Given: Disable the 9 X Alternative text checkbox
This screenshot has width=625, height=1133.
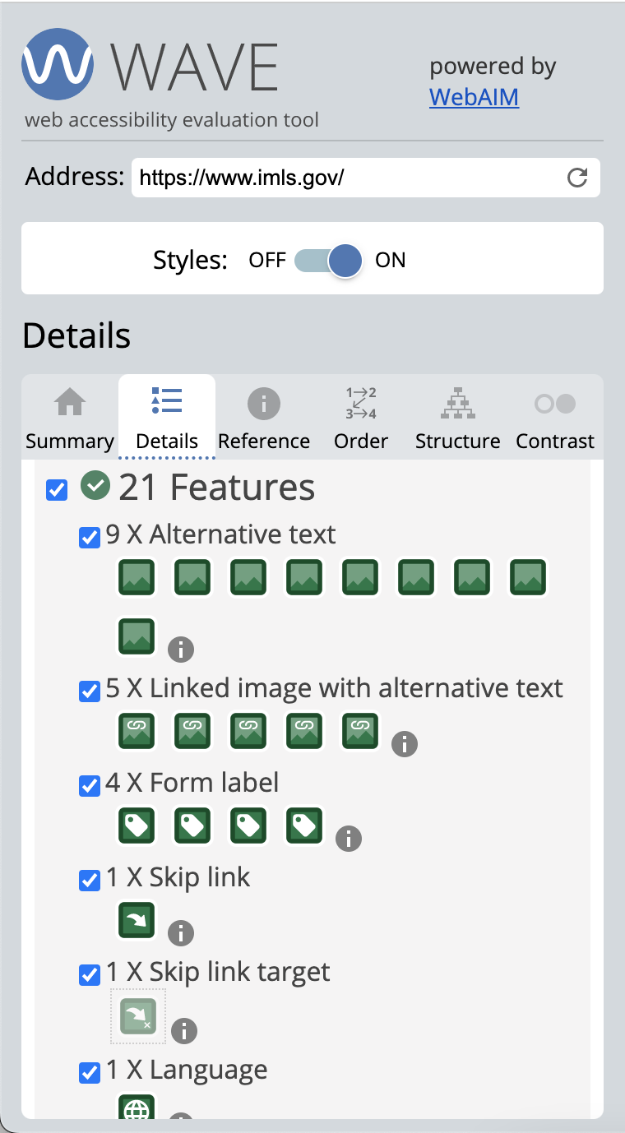Looking at the screenshot, I should [x=89, y=538].
